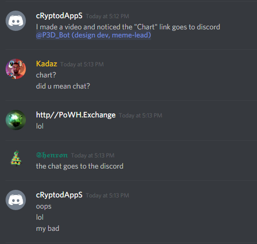Open Shenron's Christmas tree avatar
The image size is (257, 244).
click(x=16, y=159)
